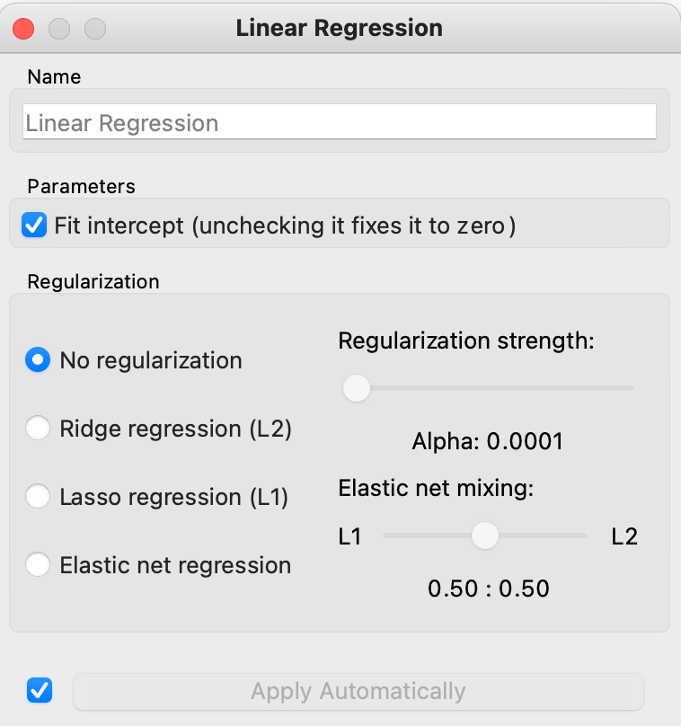
Task: Toggle the Apply Automatically checkbox
Action: 40,691
